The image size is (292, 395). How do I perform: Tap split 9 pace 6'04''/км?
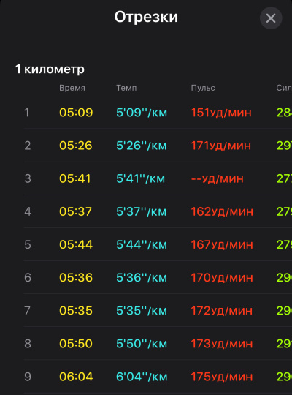142,377
